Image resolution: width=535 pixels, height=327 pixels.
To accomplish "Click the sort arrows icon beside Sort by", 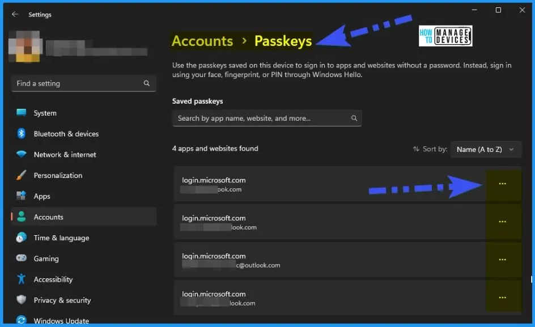I will coord(416,149).
